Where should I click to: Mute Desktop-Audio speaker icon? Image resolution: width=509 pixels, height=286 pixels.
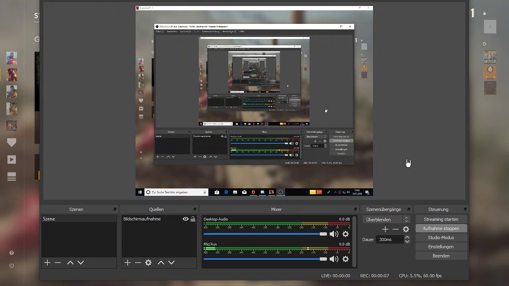[334, 234]
